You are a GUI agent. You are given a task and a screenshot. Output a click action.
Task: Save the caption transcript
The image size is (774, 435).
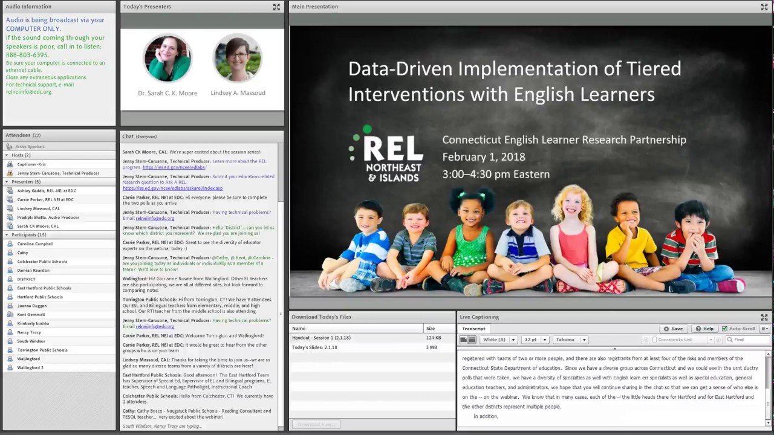pos(673,329)
